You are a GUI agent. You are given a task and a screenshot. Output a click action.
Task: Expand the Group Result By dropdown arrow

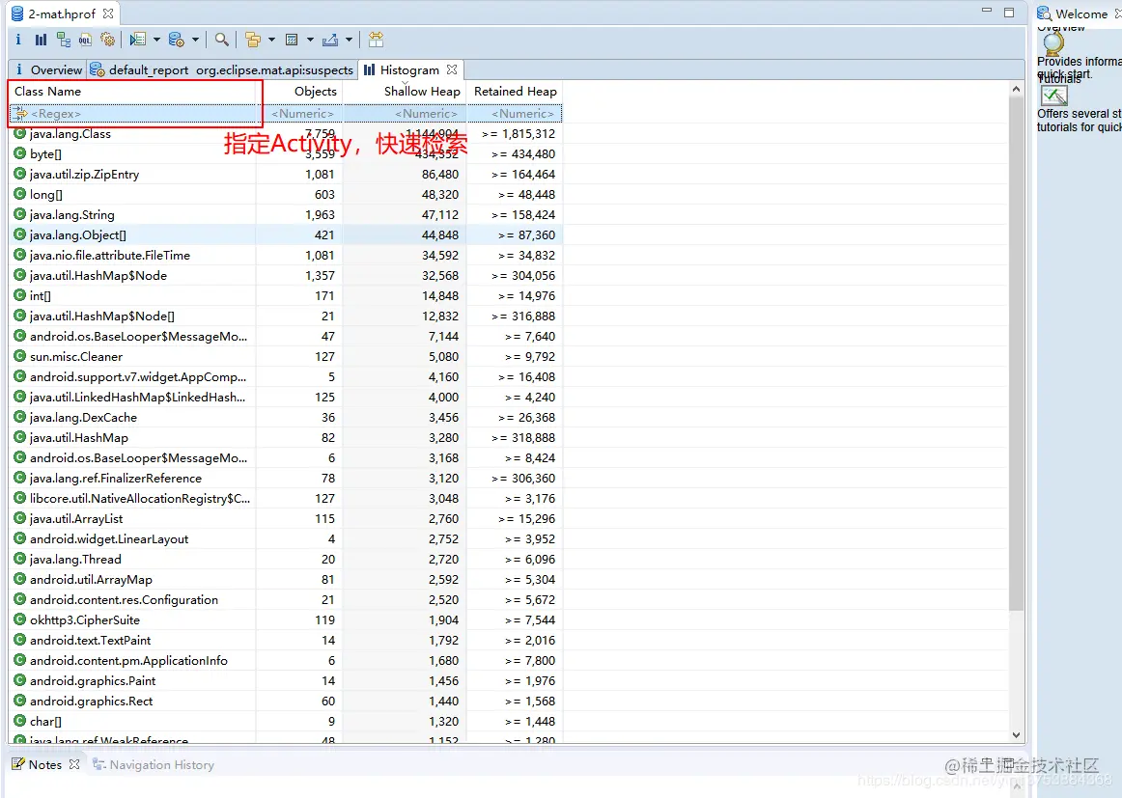(x=271, y=40)
